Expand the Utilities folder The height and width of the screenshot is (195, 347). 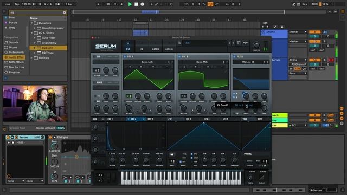pos(31,58)
